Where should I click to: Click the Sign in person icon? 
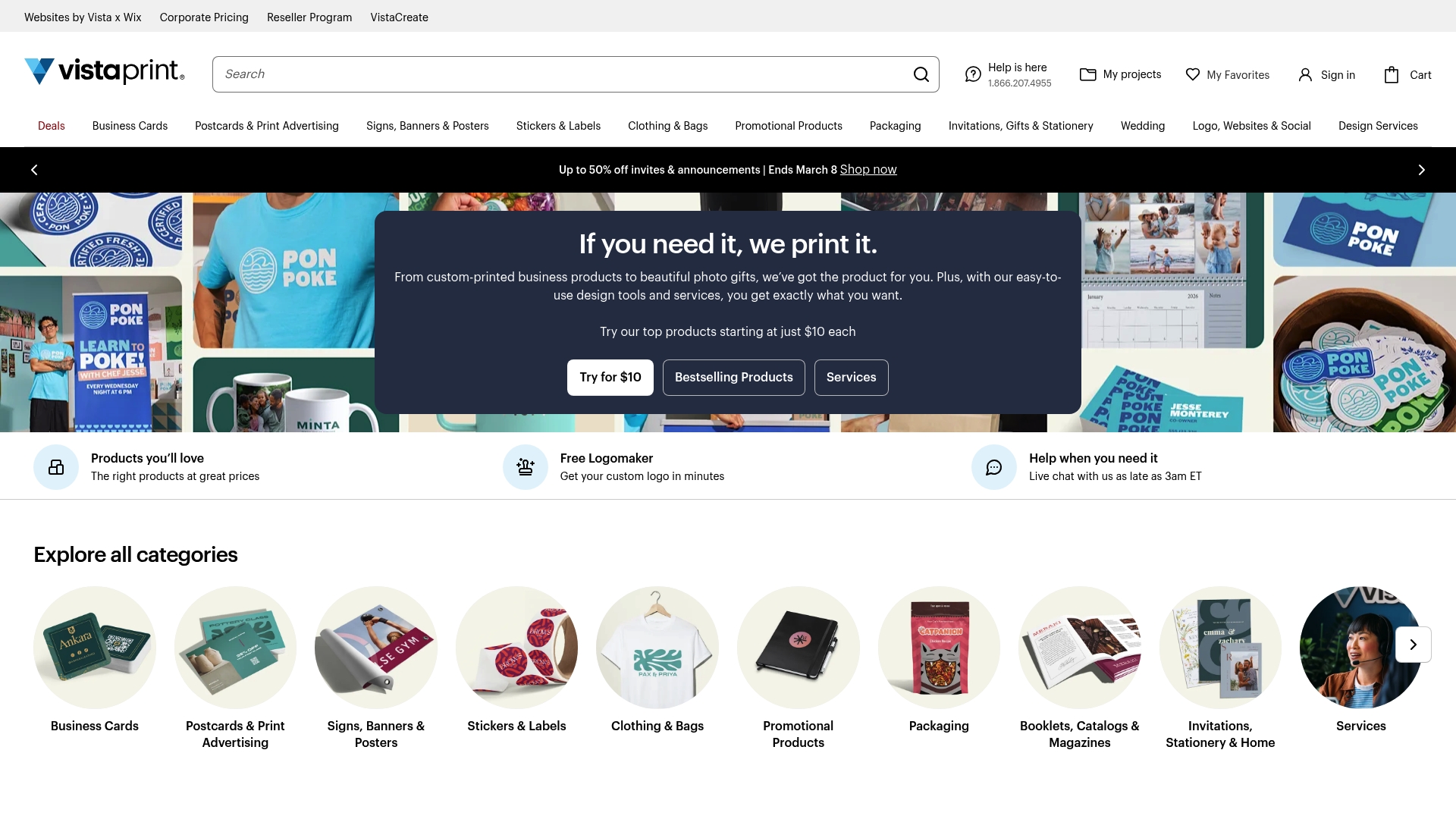[x=1305, y=74]
